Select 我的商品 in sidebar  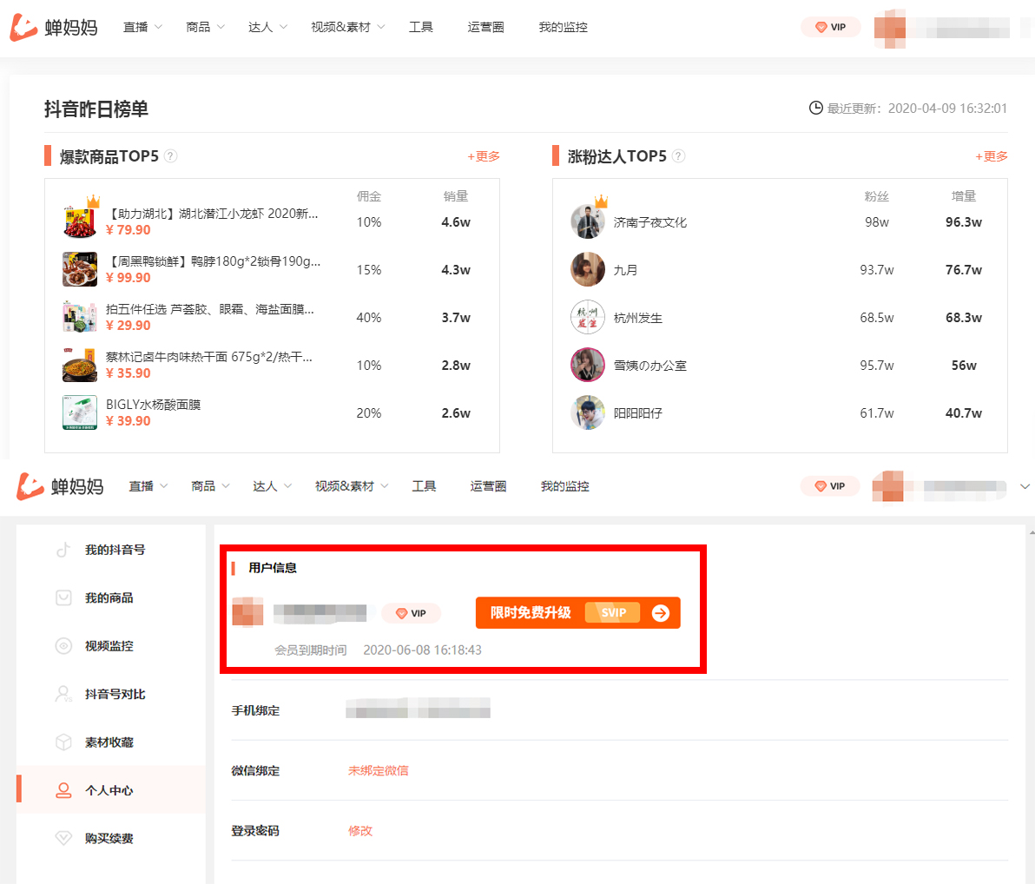(109, 598)
